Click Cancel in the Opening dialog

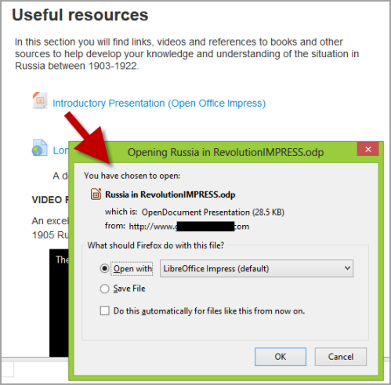tap(341, 357)
